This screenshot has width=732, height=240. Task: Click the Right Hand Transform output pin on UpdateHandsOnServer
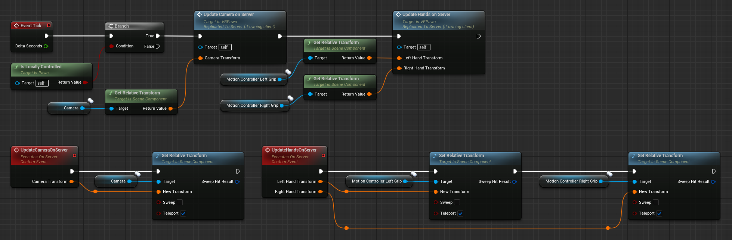click(320, 192)
